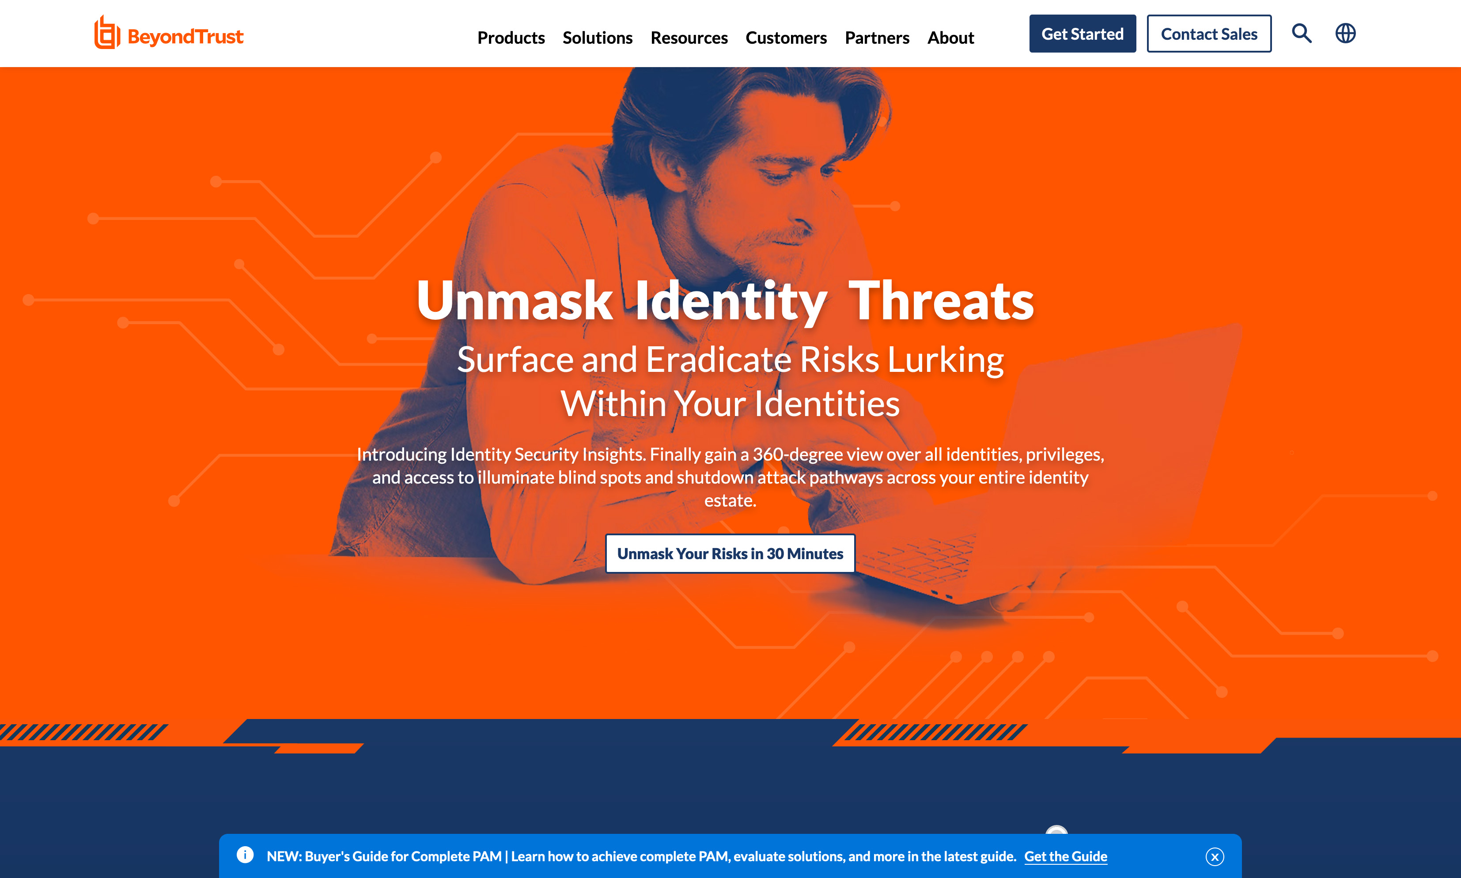
Task: Click the Unmask Identity Threats headline
Action: [725, 301]
